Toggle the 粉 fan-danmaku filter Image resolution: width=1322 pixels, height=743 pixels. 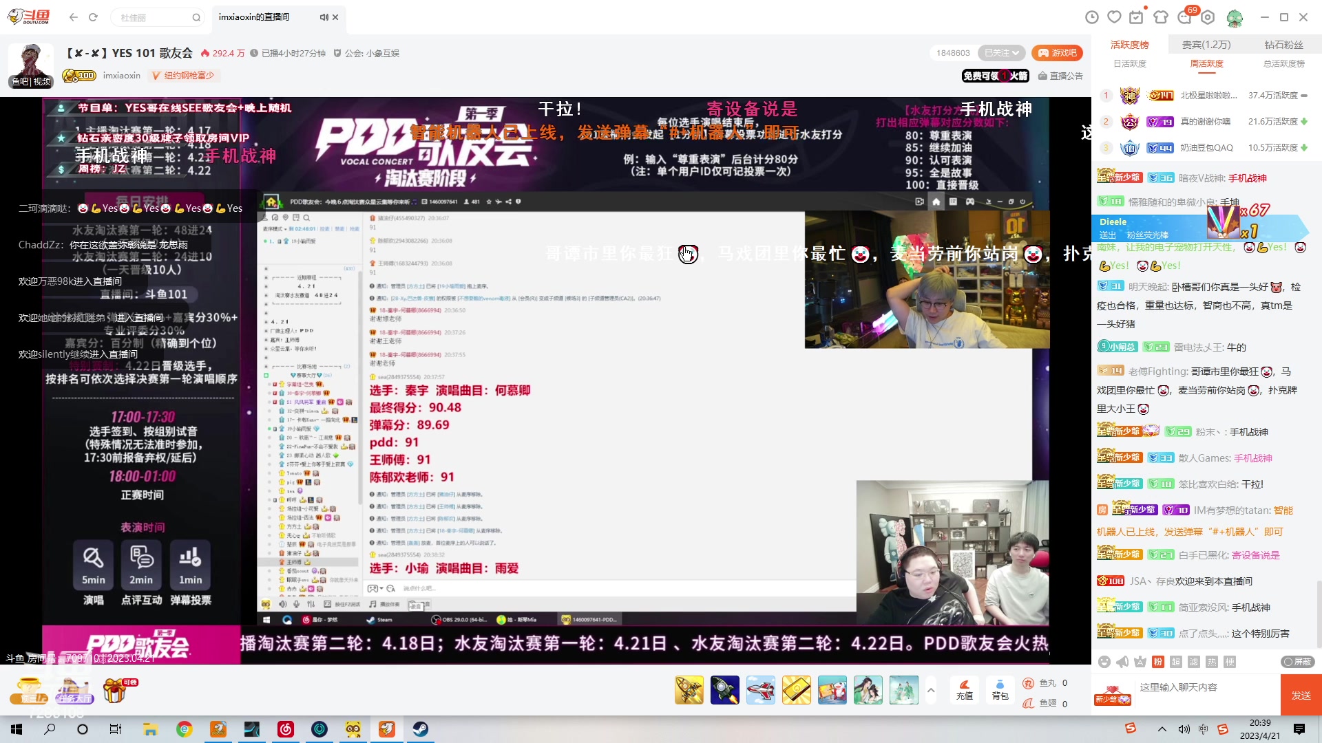(x=1158, y=661)
